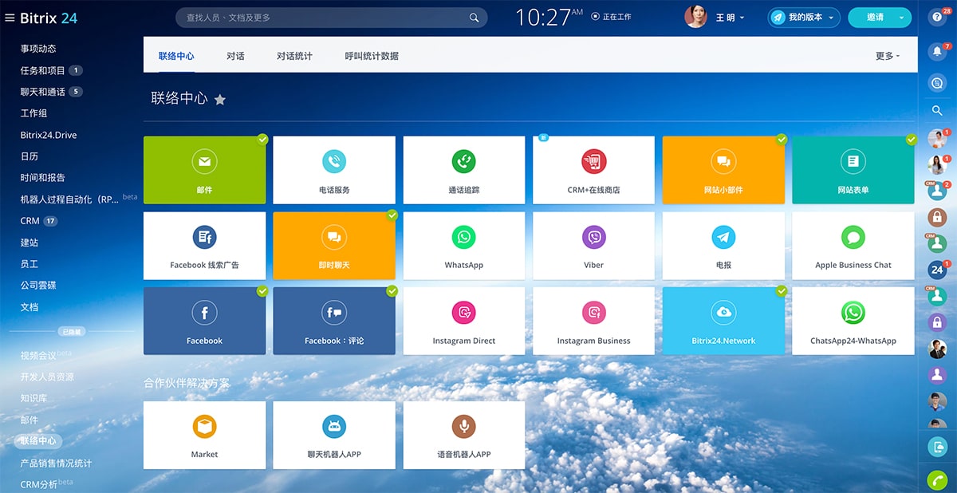Open the ChatsApp24-WhatsApp tile
The width and height of the screenshot is (957, 493).
point(853,321)
